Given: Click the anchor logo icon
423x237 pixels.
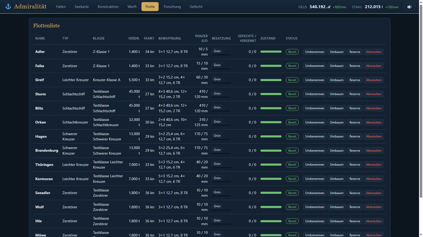Looking at the screenshot, I should pyautogui.click(x=8, y=7).
